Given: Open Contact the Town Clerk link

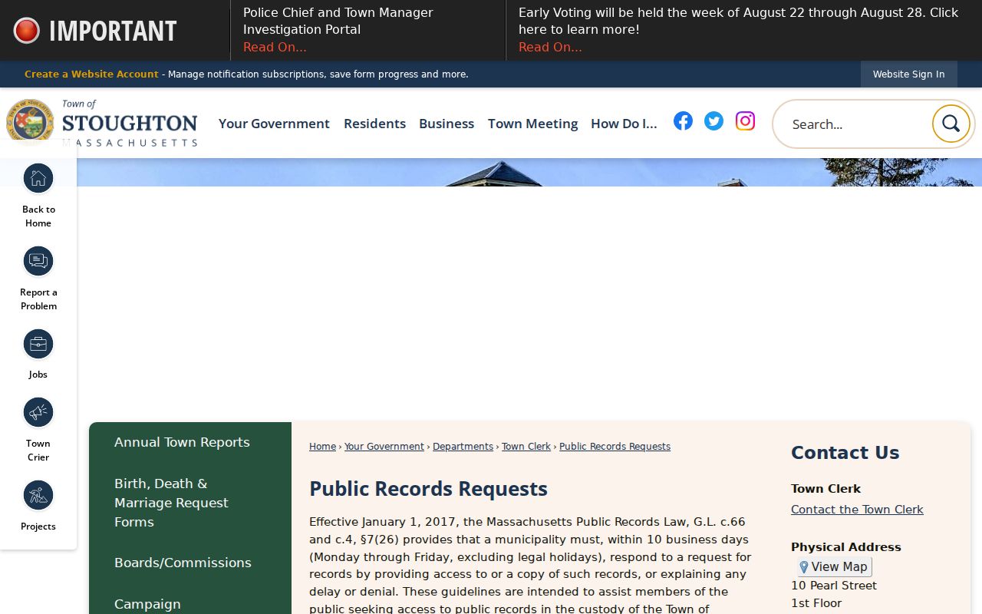Looking at the screenshot, I should pos(857,510).
